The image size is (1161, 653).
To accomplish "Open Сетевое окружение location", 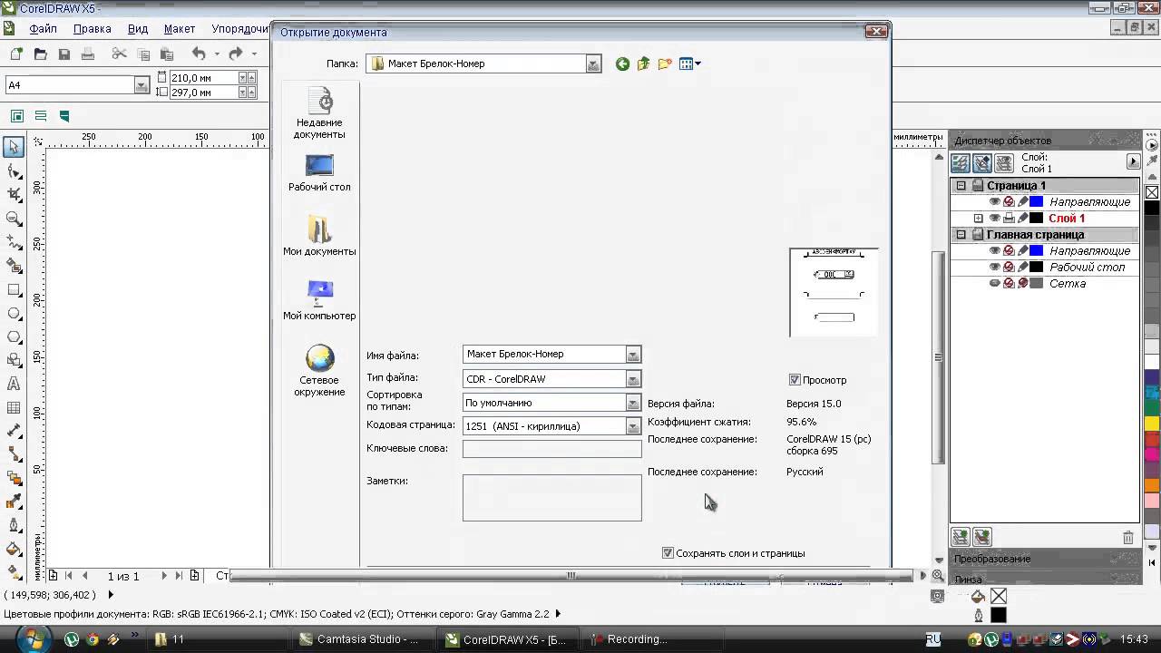I will point(319,370).
